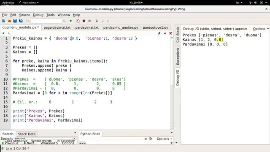Open Debug I/O Options dropdown
This screenshot has height=152, width=270.
point(261,29)
